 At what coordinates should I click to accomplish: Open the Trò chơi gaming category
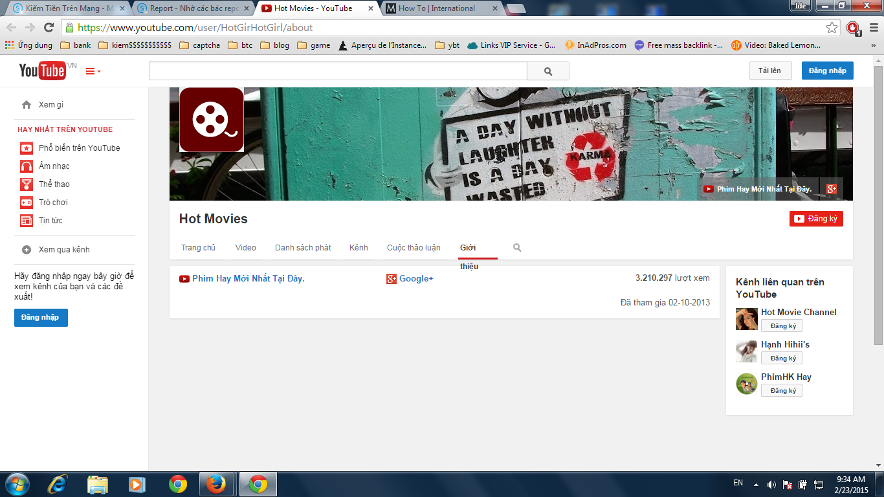(x=44, y=203)
